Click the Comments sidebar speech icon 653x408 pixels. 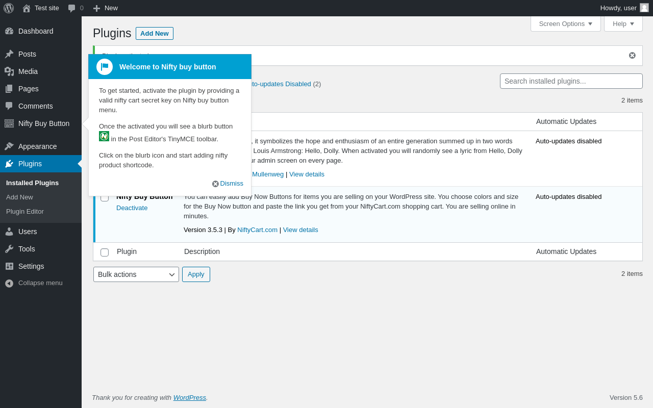(9, 106)
